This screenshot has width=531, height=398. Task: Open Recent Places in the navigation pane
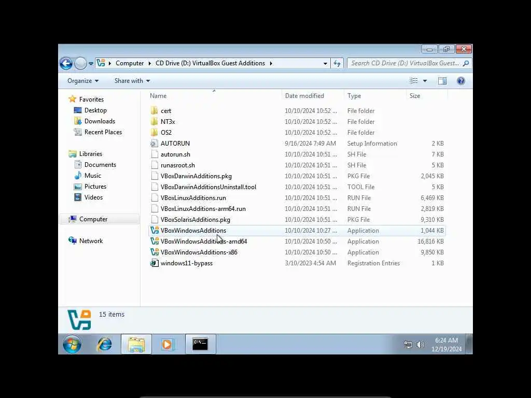click(x=103, y=132)
